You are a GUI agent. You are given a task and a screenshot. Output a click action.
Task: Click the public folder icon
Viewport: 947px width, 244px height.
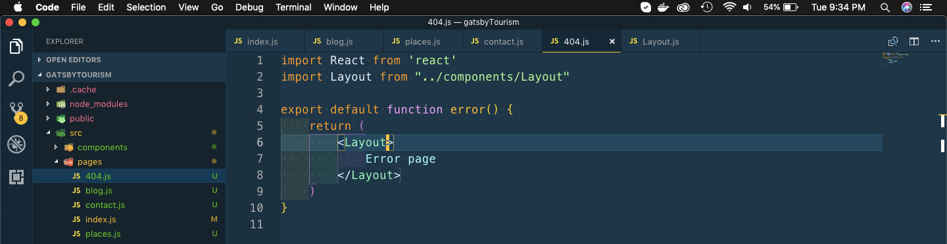61,119
